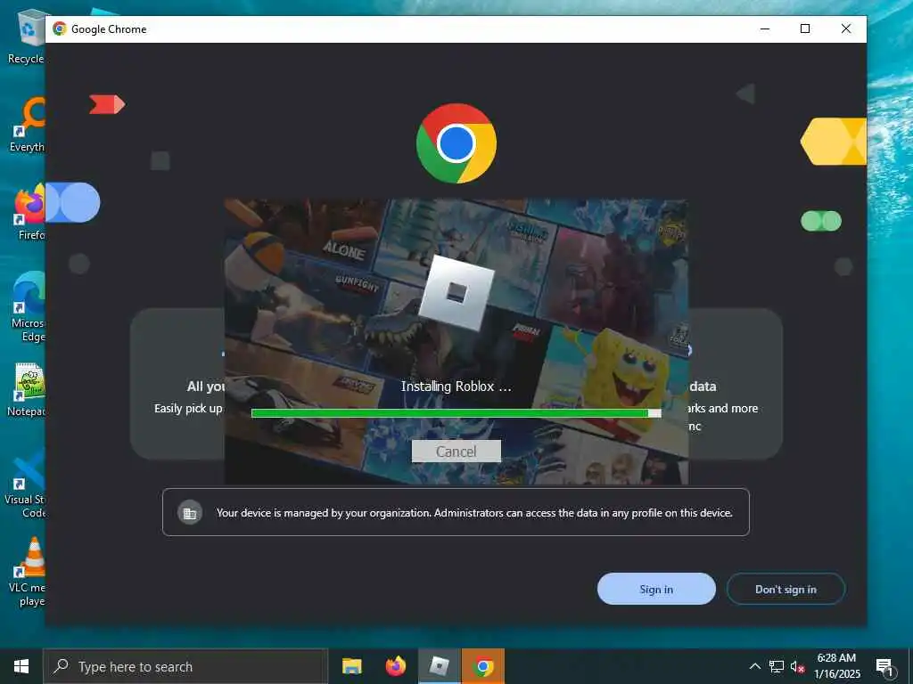Click the managed device building icon
The width and height of the screenshot is (913, 684).
pyautogui.click(x=190, y=513)
